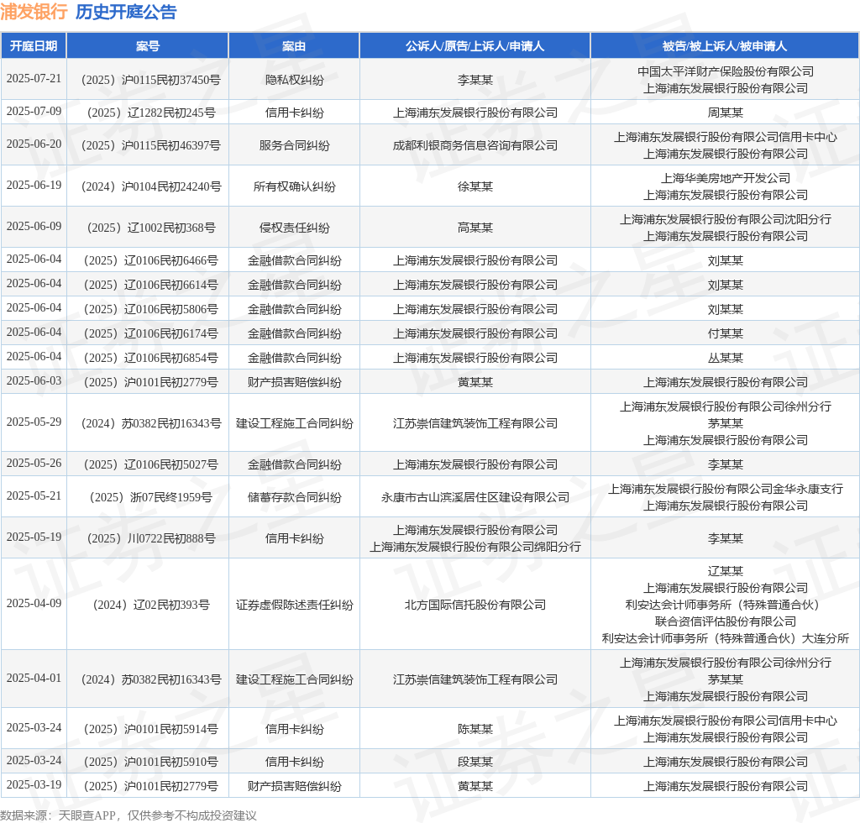Select case number (2025)辽0106民初6466号
The height and width of the screenshot is (823, 860).
coord(151,260)
